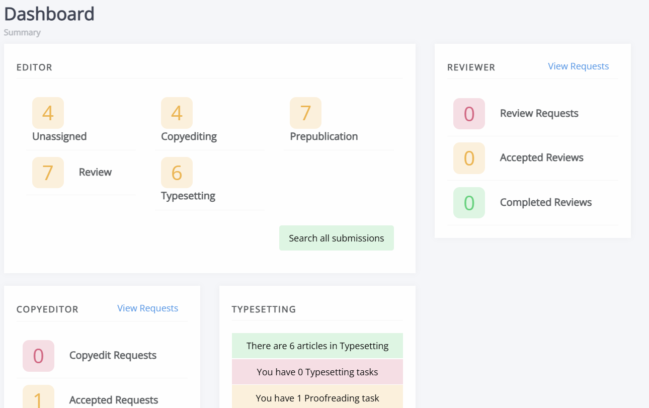Click the TYPESETTING panel heading
This screenshot has width=649, height=408.
(264, 309)
